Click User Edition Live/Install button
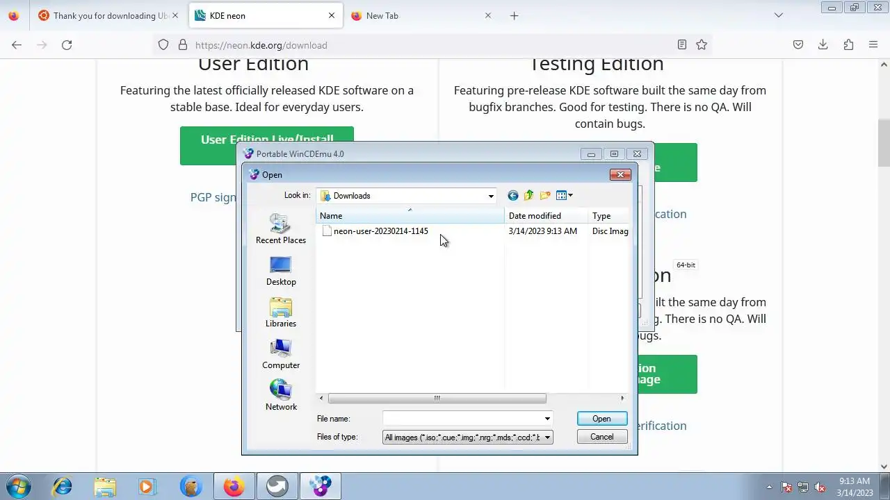This screenshot has height=500, width=890. coord(267,140)
